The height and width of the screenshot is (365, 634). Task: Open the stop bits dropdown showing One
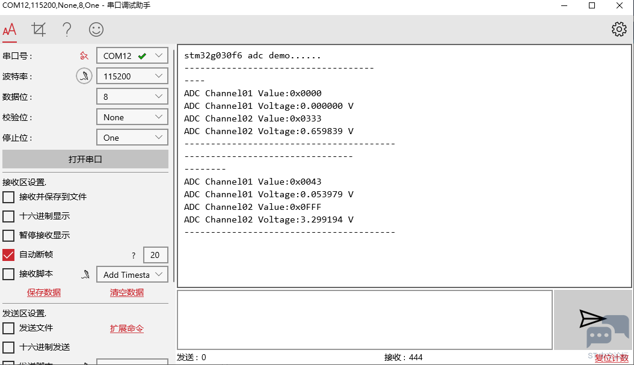(132, 138)
